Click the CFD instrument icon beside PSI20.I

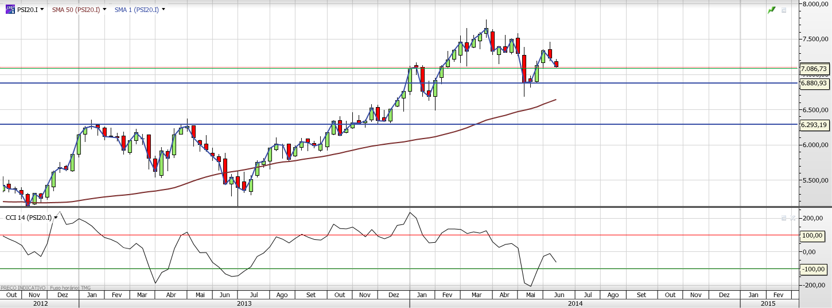tap(10, 10)
